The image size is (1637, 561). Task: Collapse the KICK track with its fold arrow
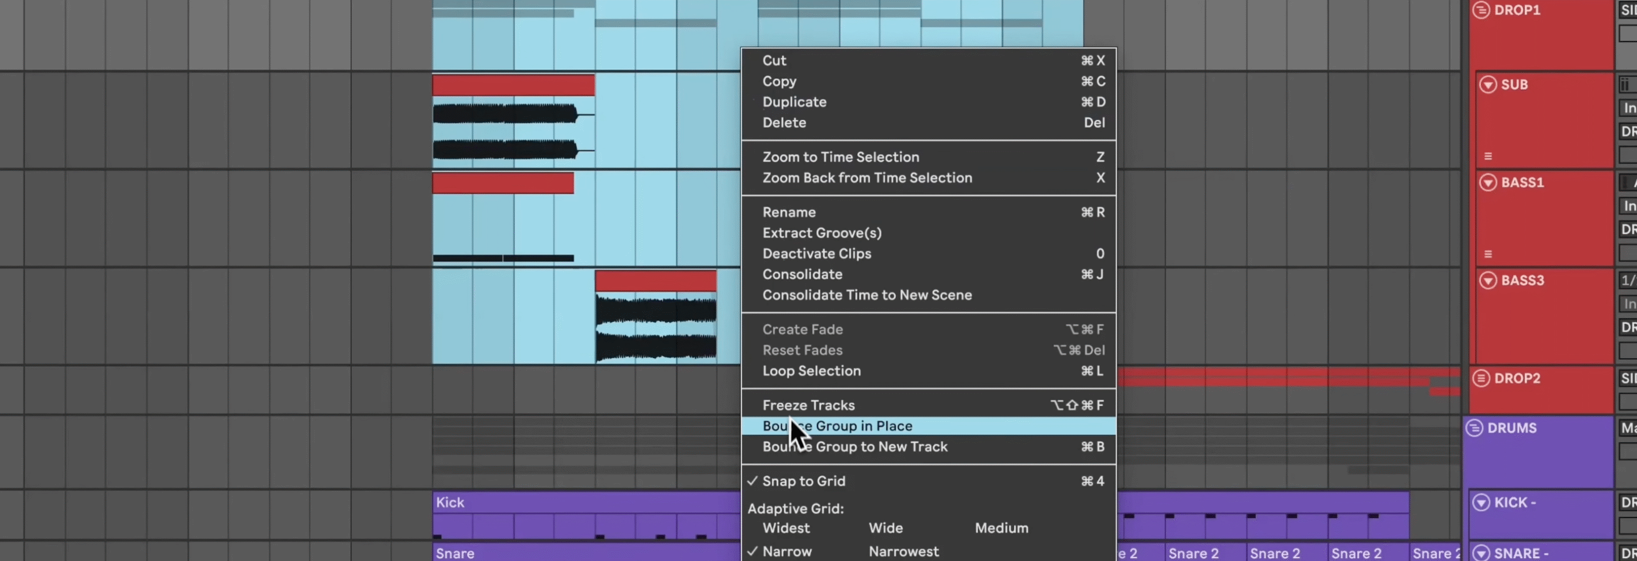(1481, 502)
